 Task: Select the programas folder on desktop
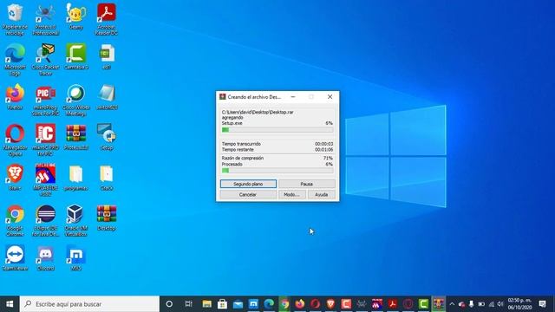click(75, 178)
